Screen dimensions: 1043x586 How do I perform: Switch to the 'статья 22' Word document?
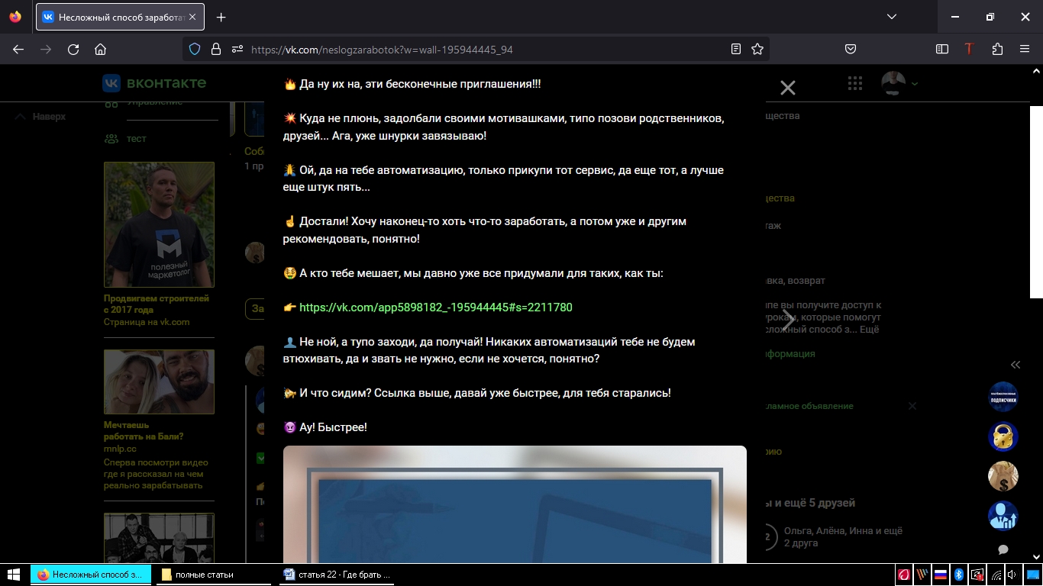coord(337,575)
